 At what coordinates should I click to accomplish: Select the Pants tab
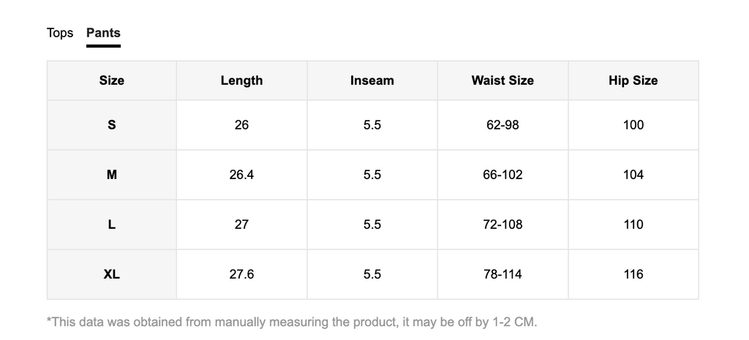[103, 33]
